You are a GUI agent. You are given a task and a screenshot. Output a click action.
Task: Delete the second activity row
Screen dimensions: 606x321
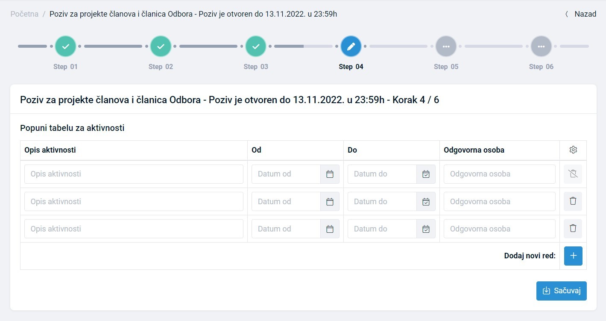[573, 201]
